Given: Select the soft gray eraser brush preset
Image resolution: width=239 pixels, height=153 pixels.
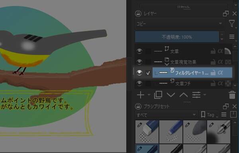Looking at the screenshot, I should click(195, 132).
